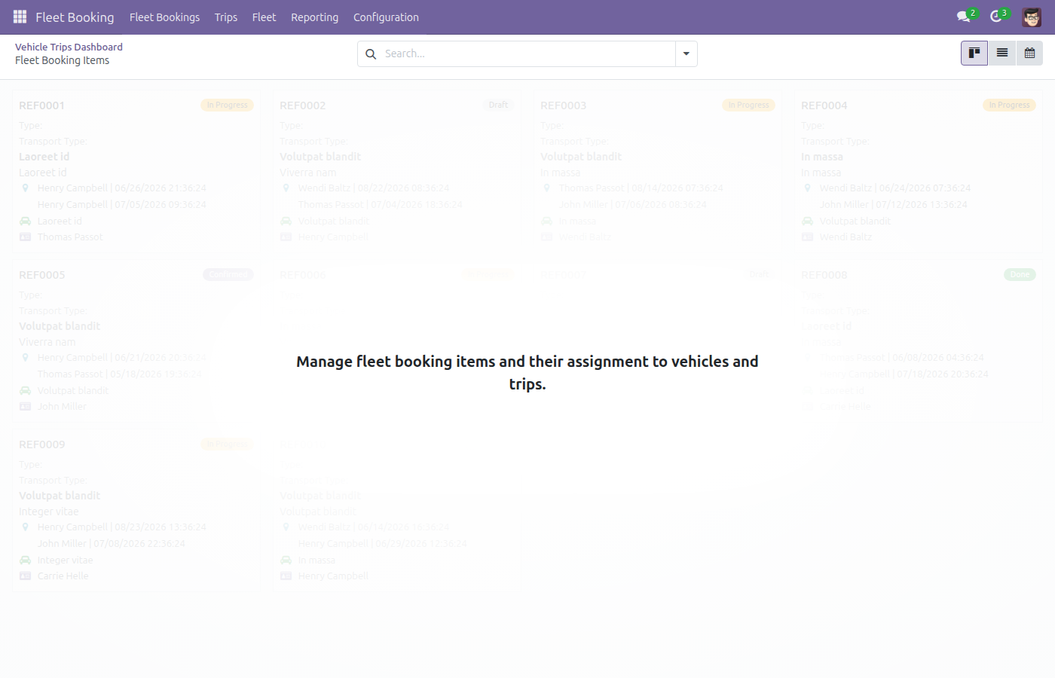Click 'Thomas Passot' on card REF0001

[70, 237]
